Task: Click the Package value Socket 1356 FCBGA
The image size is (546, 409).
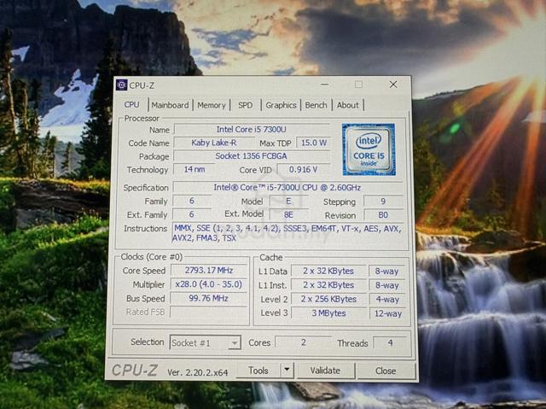Action: [x=252, y=156]
